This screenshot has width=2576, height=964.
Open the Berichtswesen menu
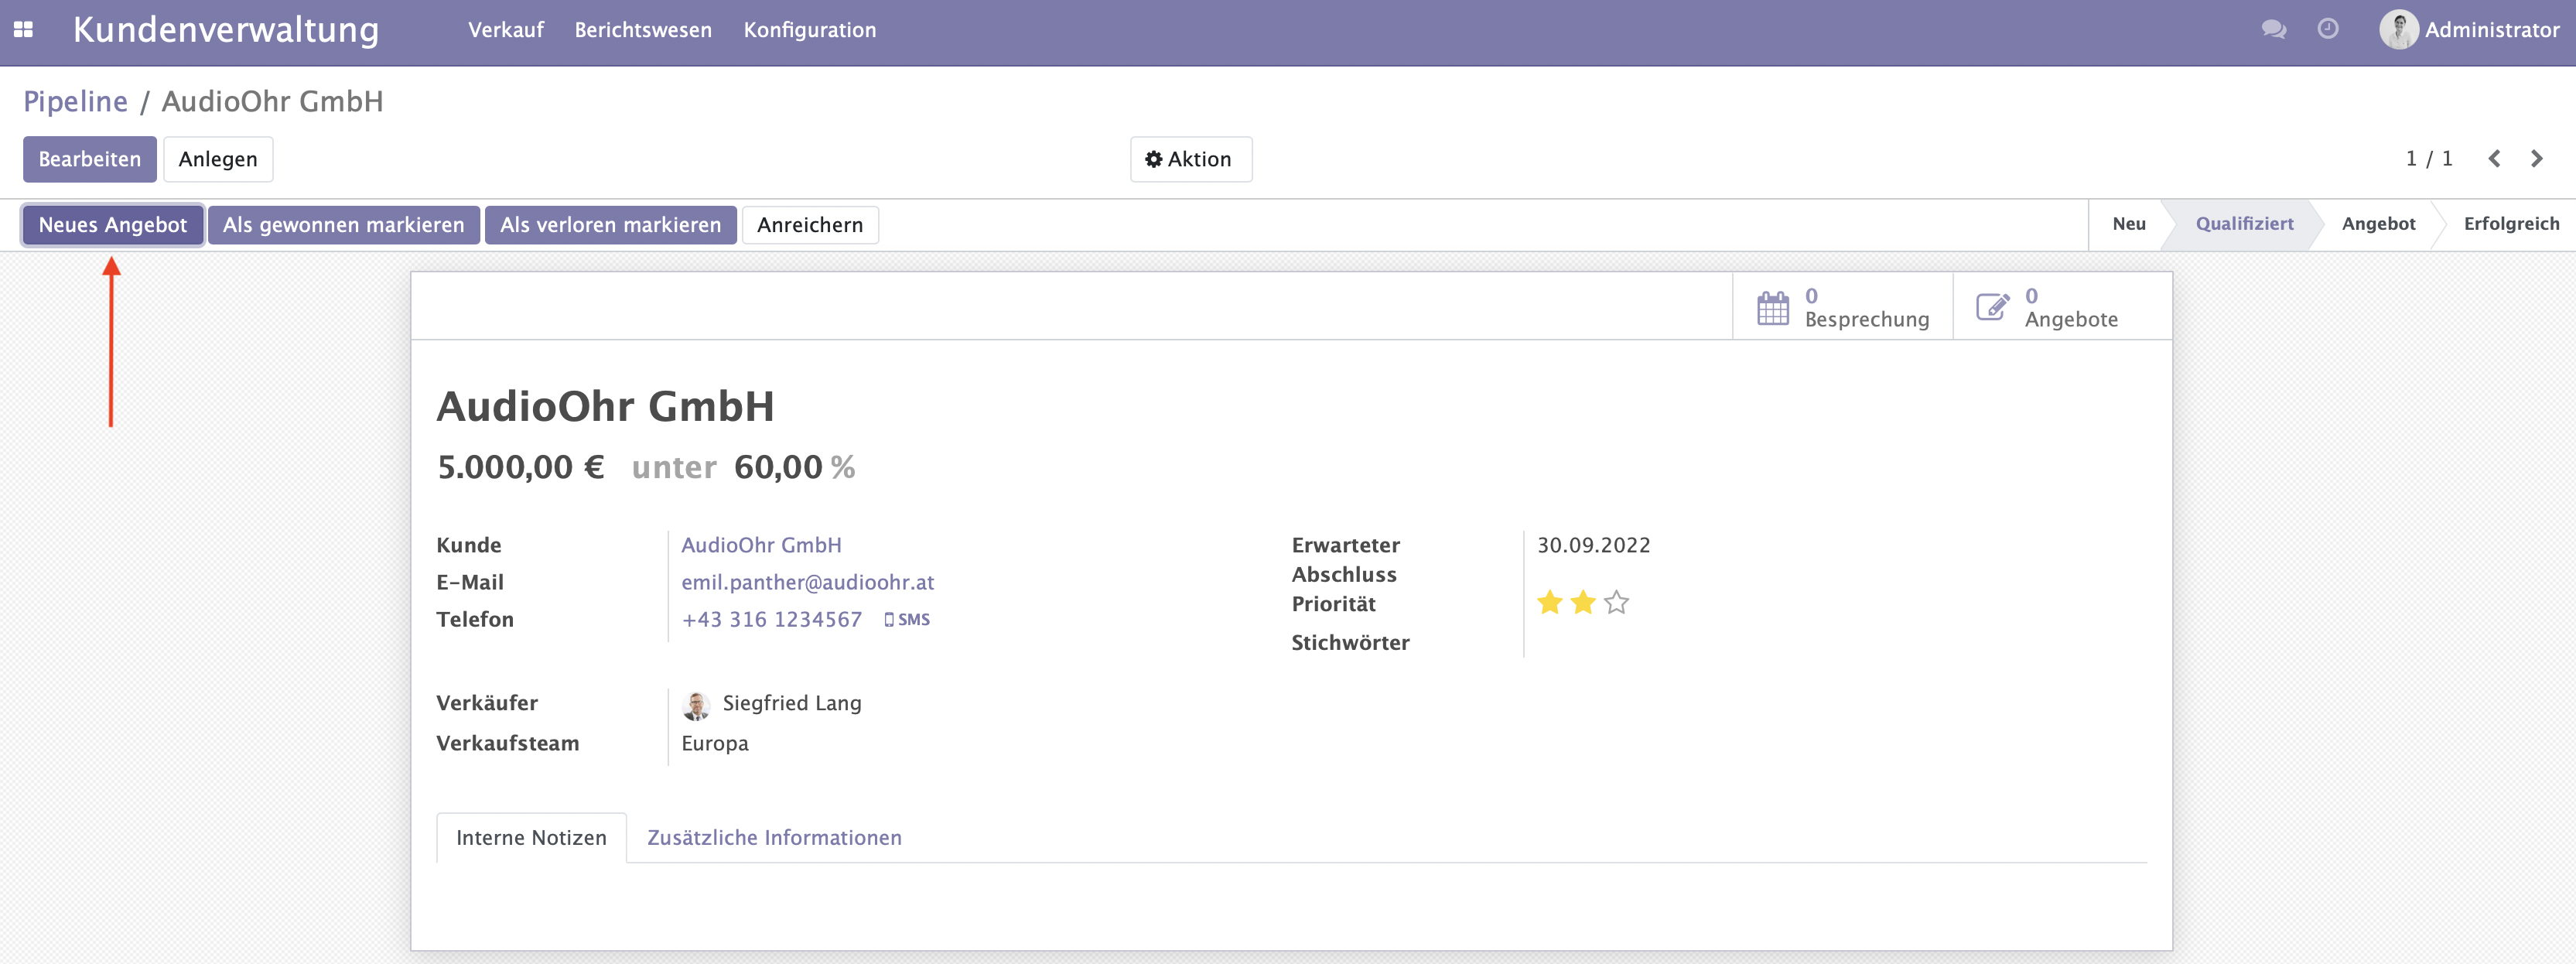click(x=643, y=30)
